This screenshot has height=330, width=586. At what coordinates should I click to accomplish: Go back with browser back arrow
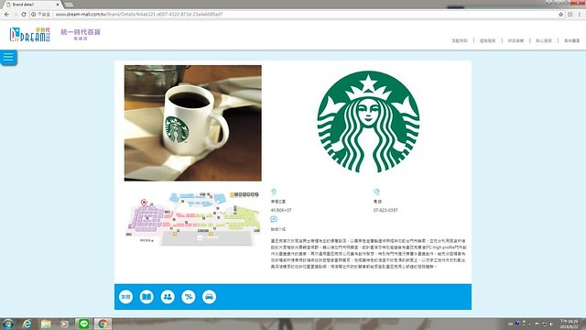6,15
